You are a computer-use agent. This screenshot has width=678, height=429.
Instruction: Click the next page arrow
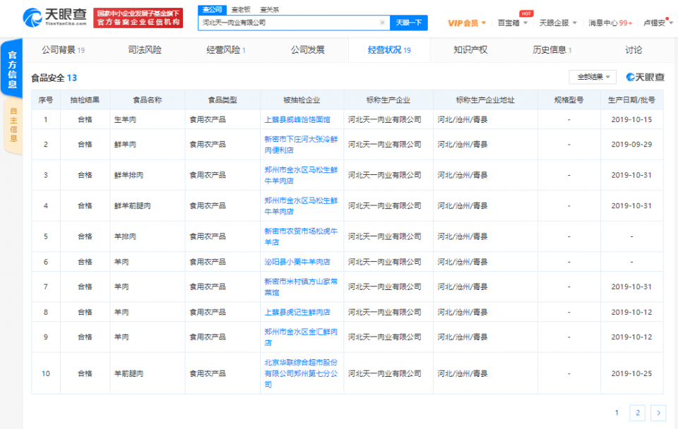(x=658, y=413)
